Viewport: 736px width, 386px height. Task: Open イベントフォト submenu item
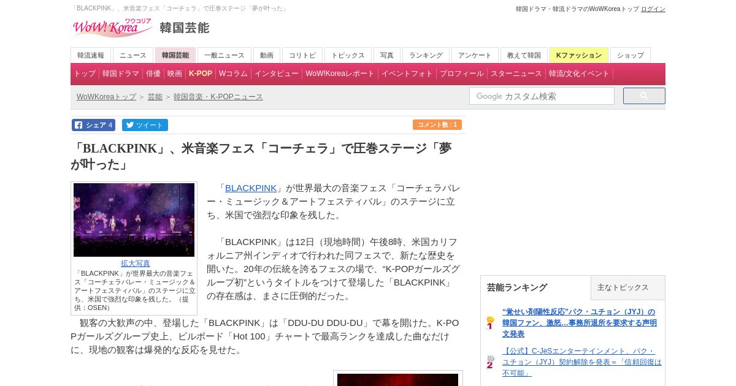pos(407,74)
